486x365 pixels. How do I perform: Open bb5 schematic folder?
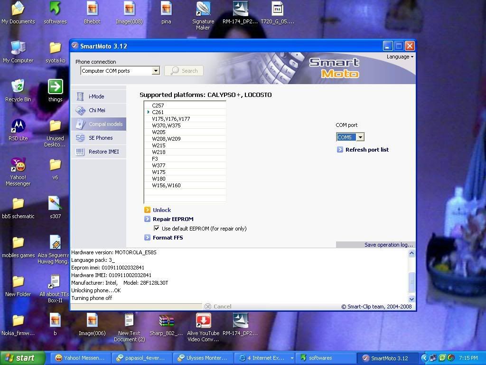click(x=18, y=208)
